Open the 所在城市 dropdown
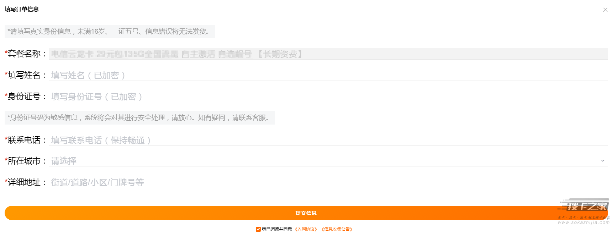 pos(328,161)
